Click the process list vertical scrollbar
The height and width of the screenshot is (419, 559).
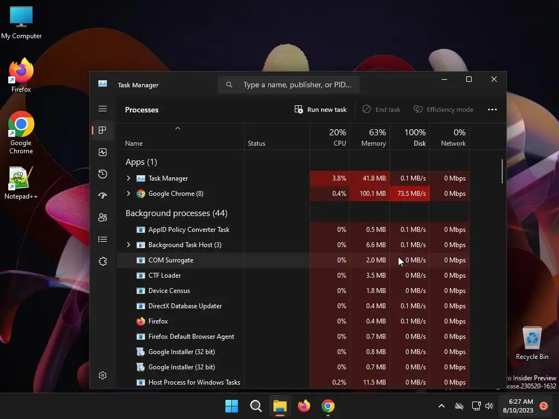point(502,171)
